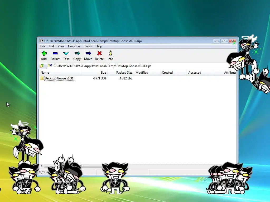This screenshot has width=270, height=202.
Task: Sort by Packed Size column header
Action: coord(121,73)
